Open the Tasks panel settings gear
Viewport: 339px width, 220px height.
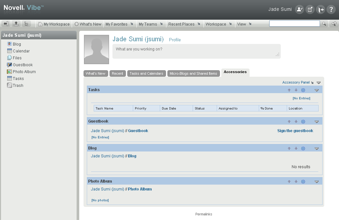303,90
